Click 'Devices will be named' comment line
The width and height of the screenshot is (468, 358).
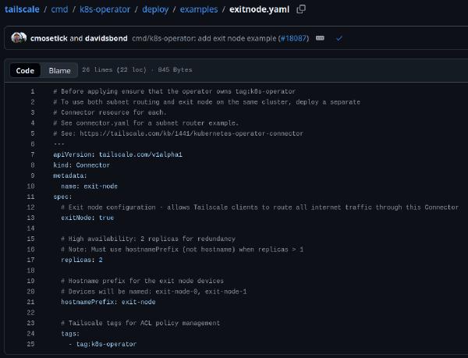(x=154, y=292)
